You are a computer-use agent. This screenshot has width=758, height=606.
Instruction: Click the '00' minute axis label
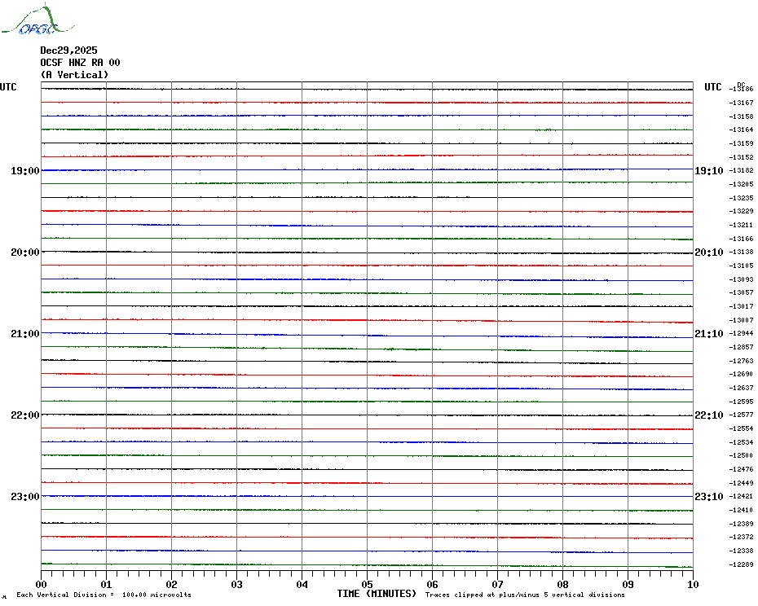[x=41, y=584]
